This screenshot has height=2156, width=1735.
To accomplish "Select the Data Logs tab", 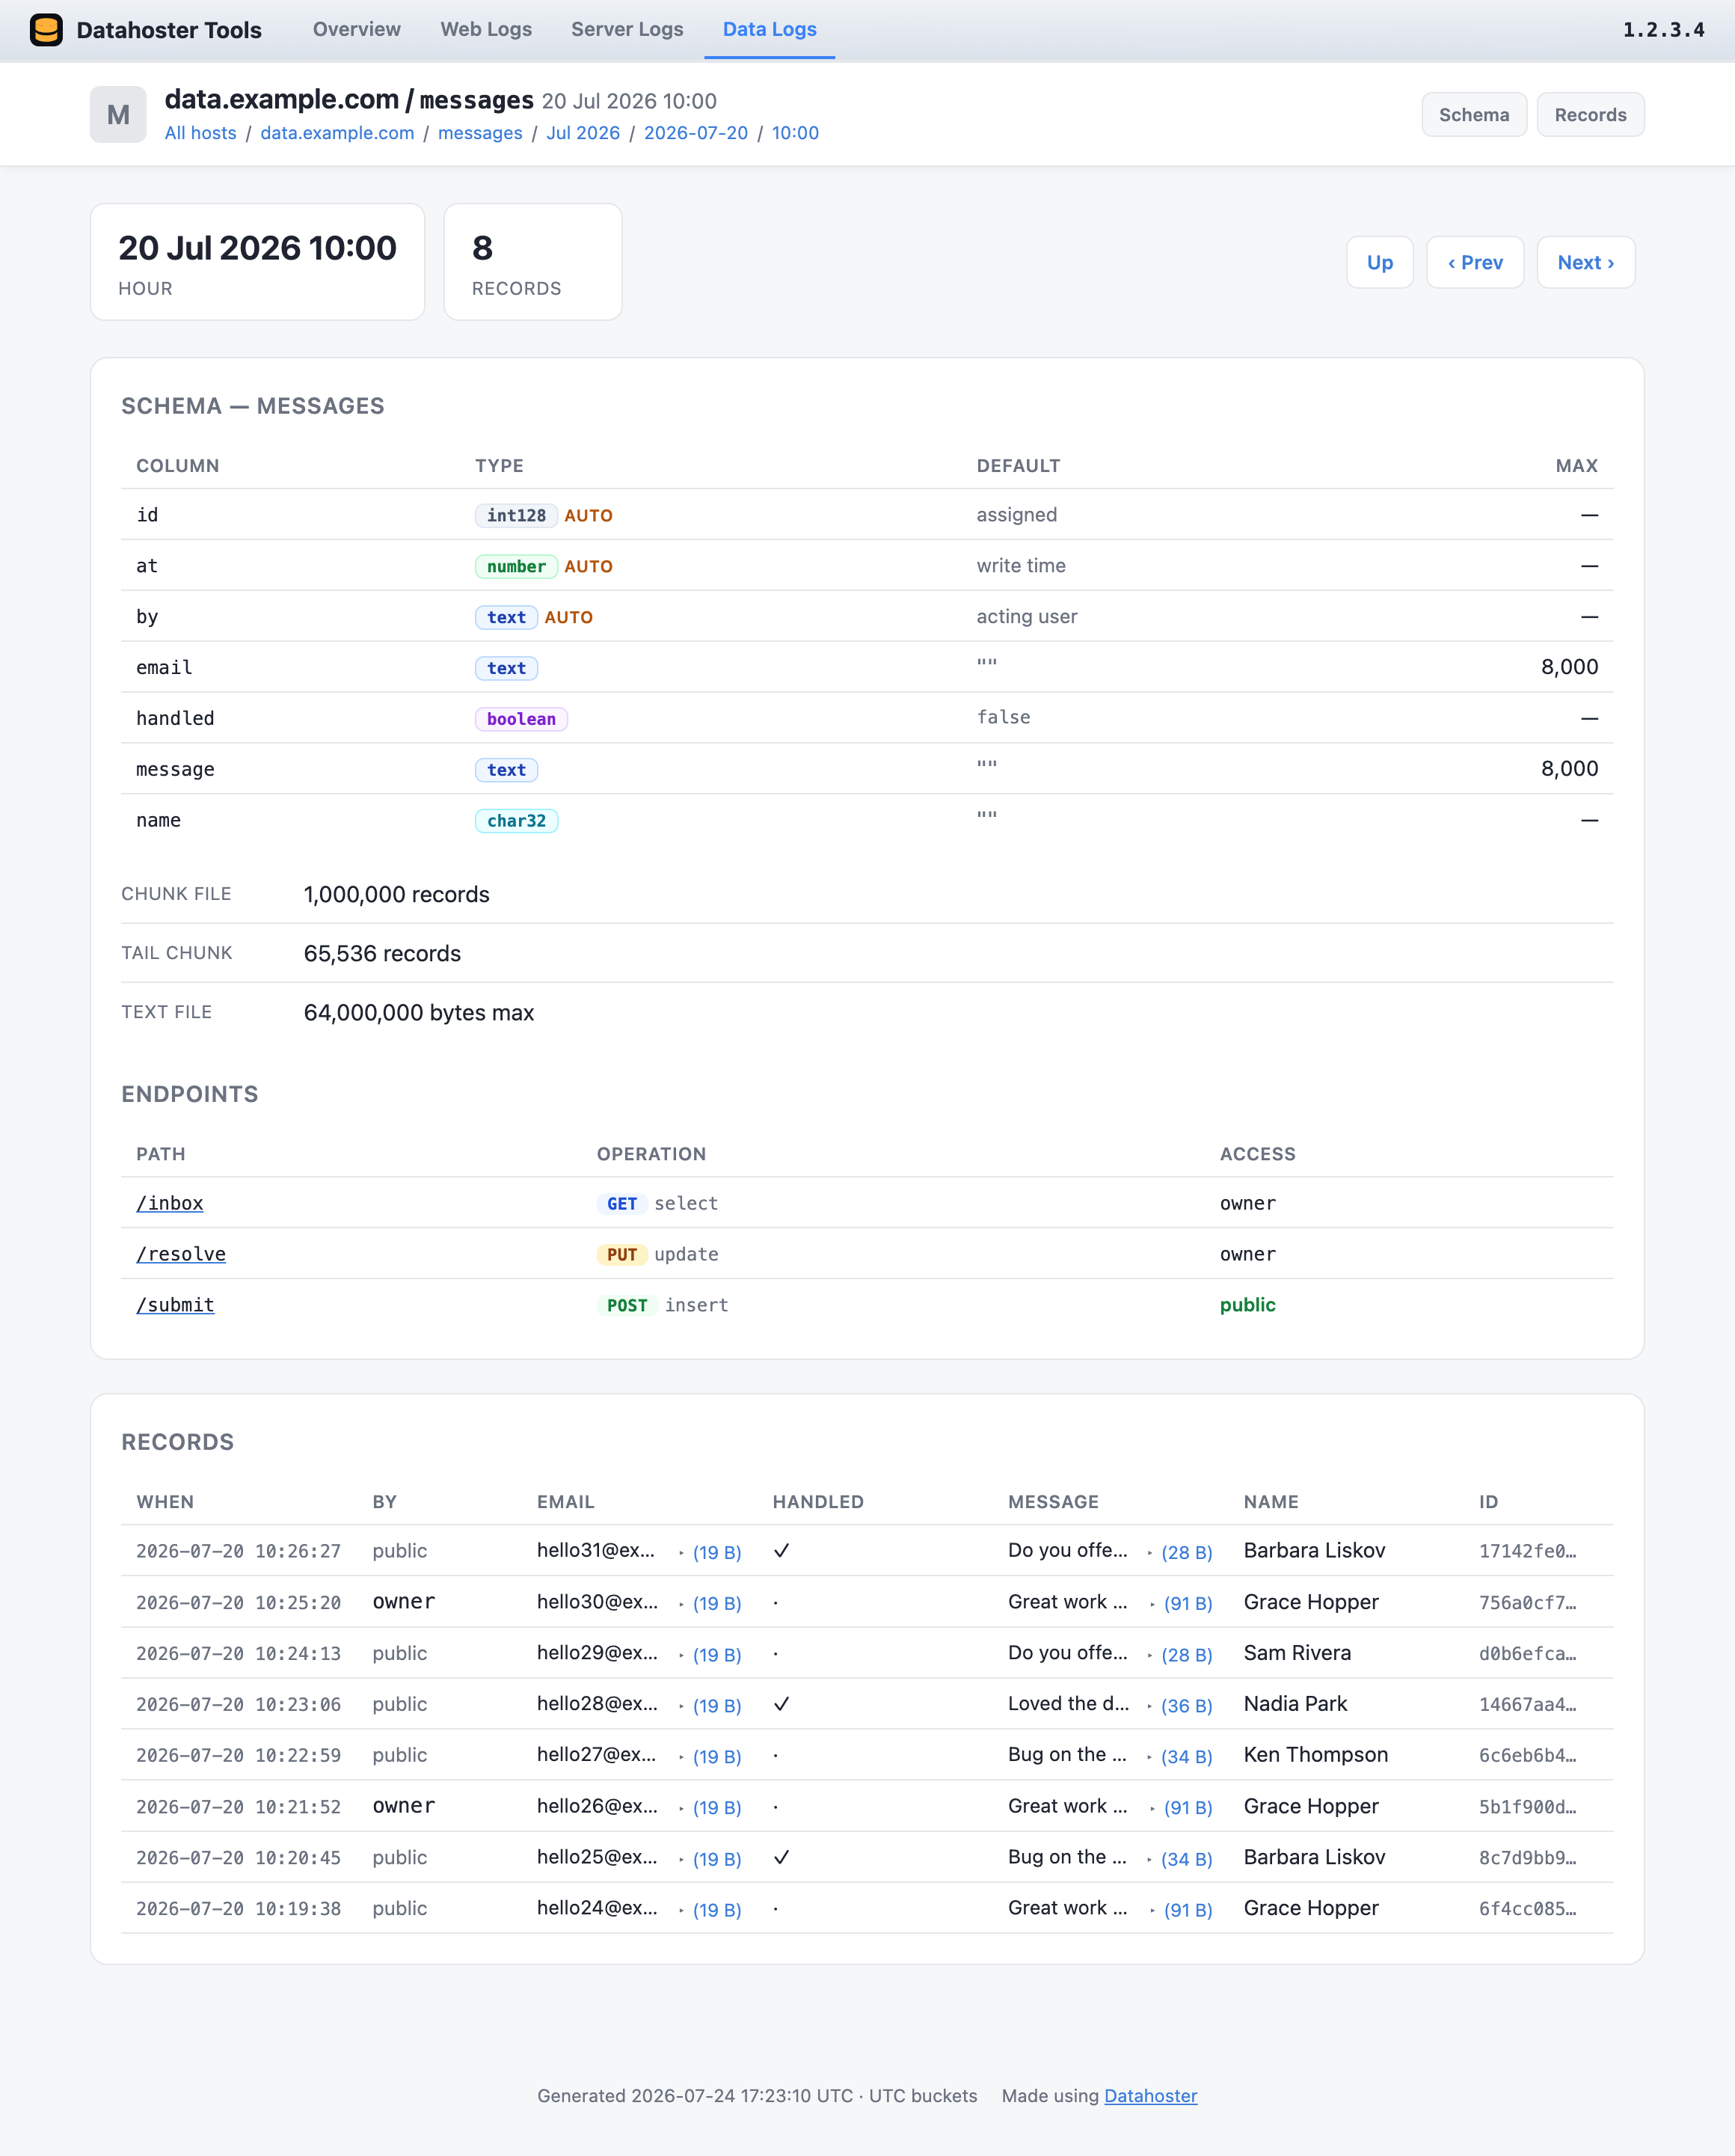I will tap(770, 29).
